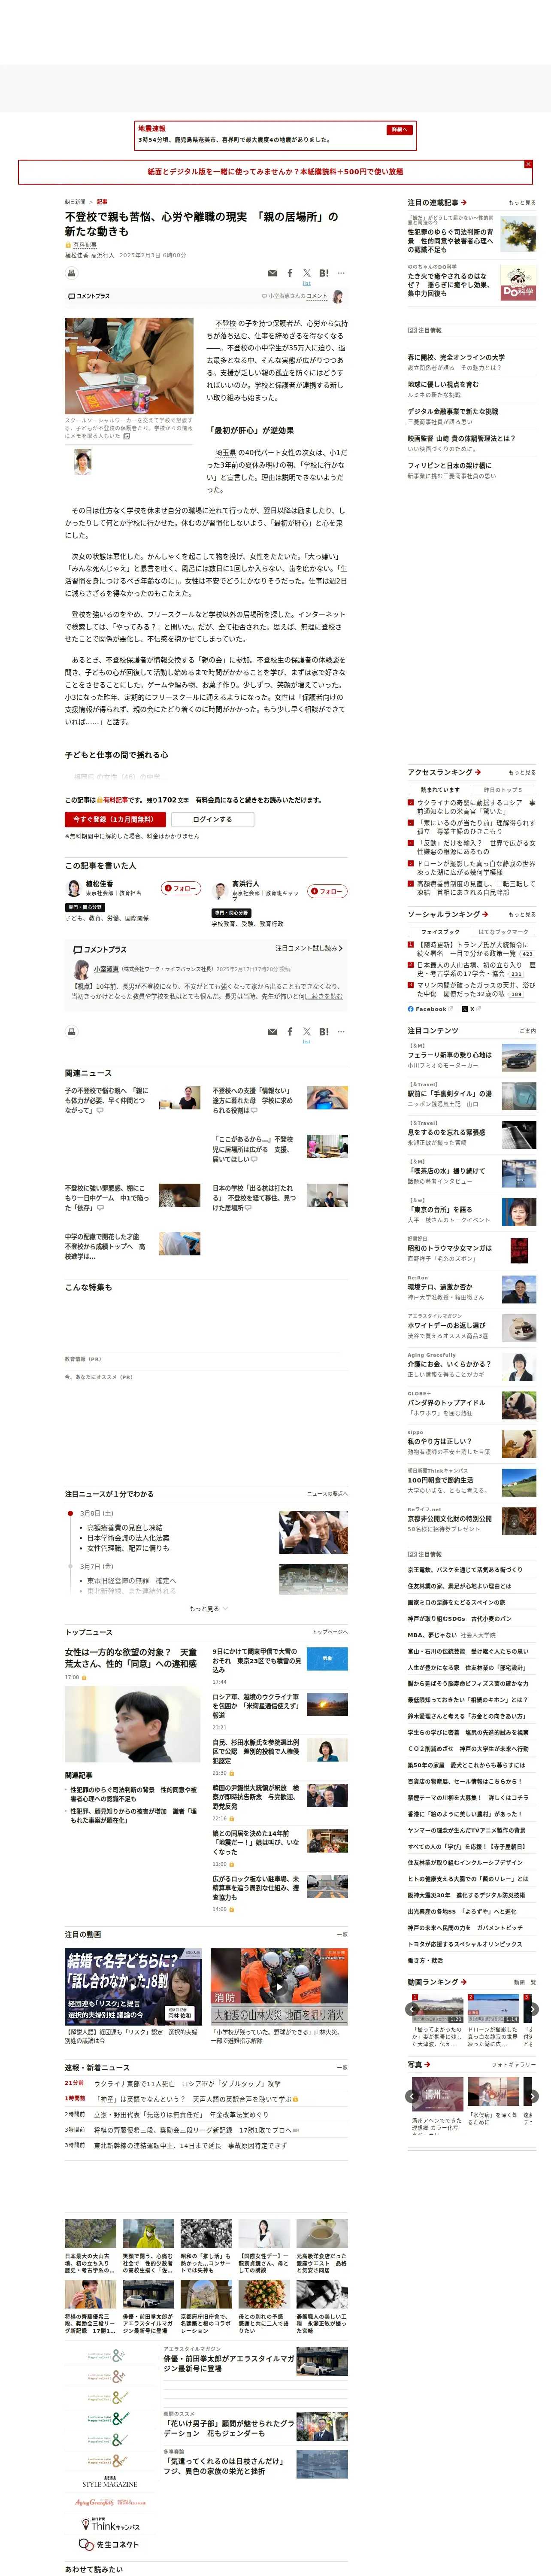Open more share options ellipsis at top
Image resolution: width=551 pixels, height=2576 pixels.
[x=341, y=272]
